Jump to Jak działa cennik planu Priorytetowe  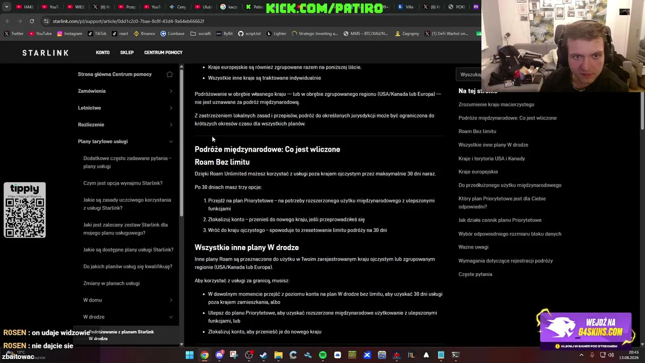(x=500, y=220)
